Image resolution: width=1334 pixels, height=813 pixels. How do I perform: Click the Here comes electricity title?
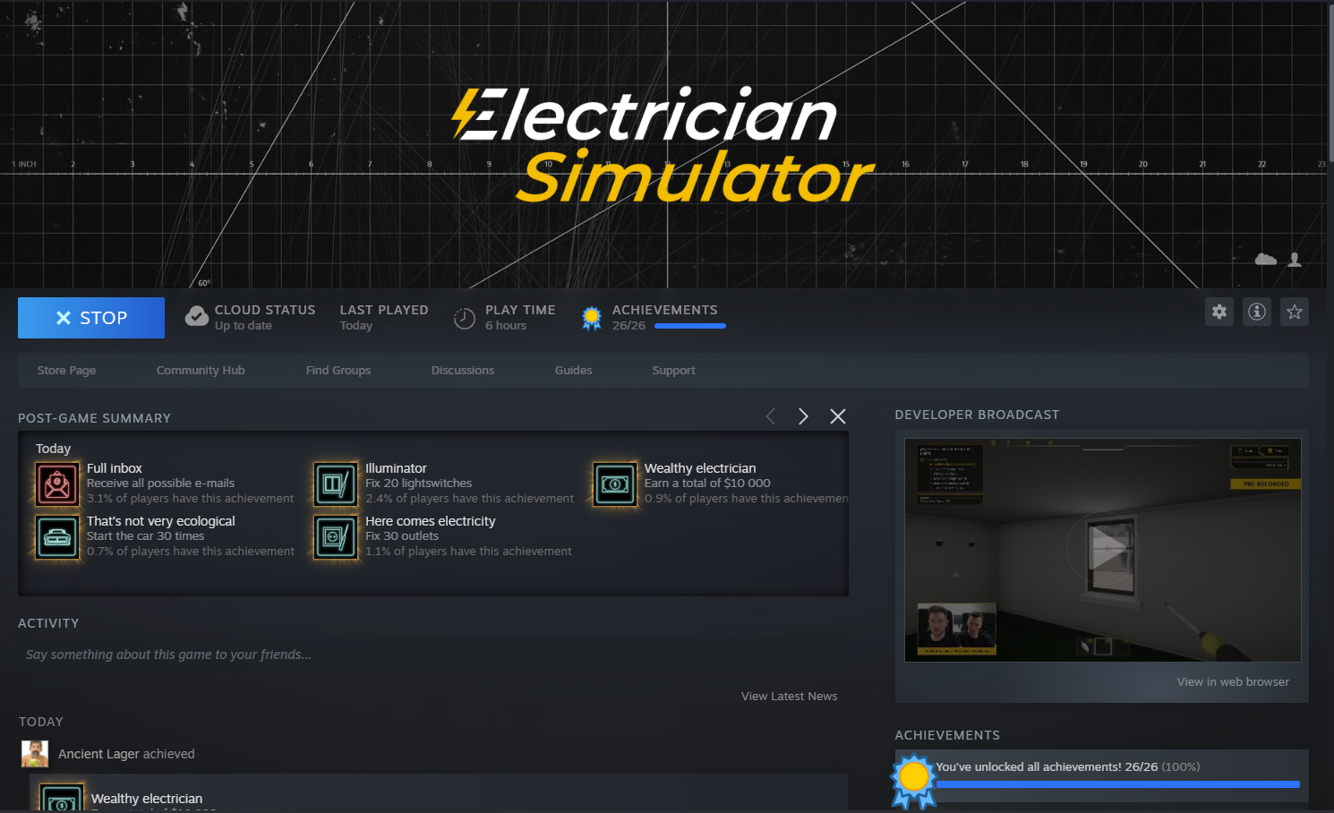pyautogui.click(x=431, y=521)
